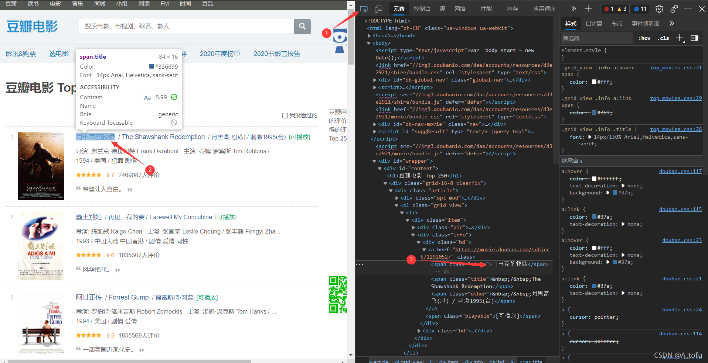This screenshot has width=708, height=363.
Task: Expand div class=pic node
Action: pos(413,228)
